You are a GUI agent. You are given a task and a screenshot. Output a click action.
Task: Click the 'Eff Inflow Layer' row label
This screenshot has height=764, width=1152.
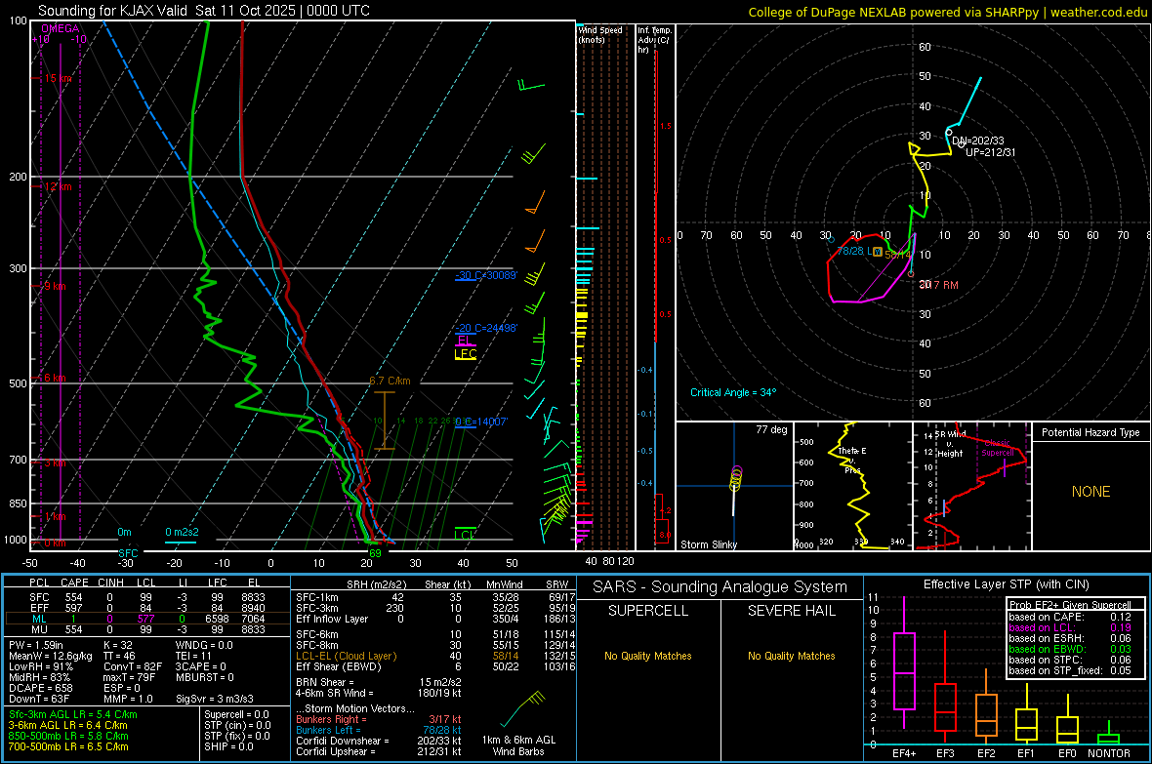coord(332,619)
